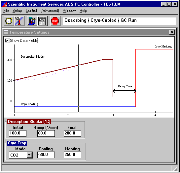Open the Control menu
The height and width of the screenshot is (173, 180).
click(31, 11)
